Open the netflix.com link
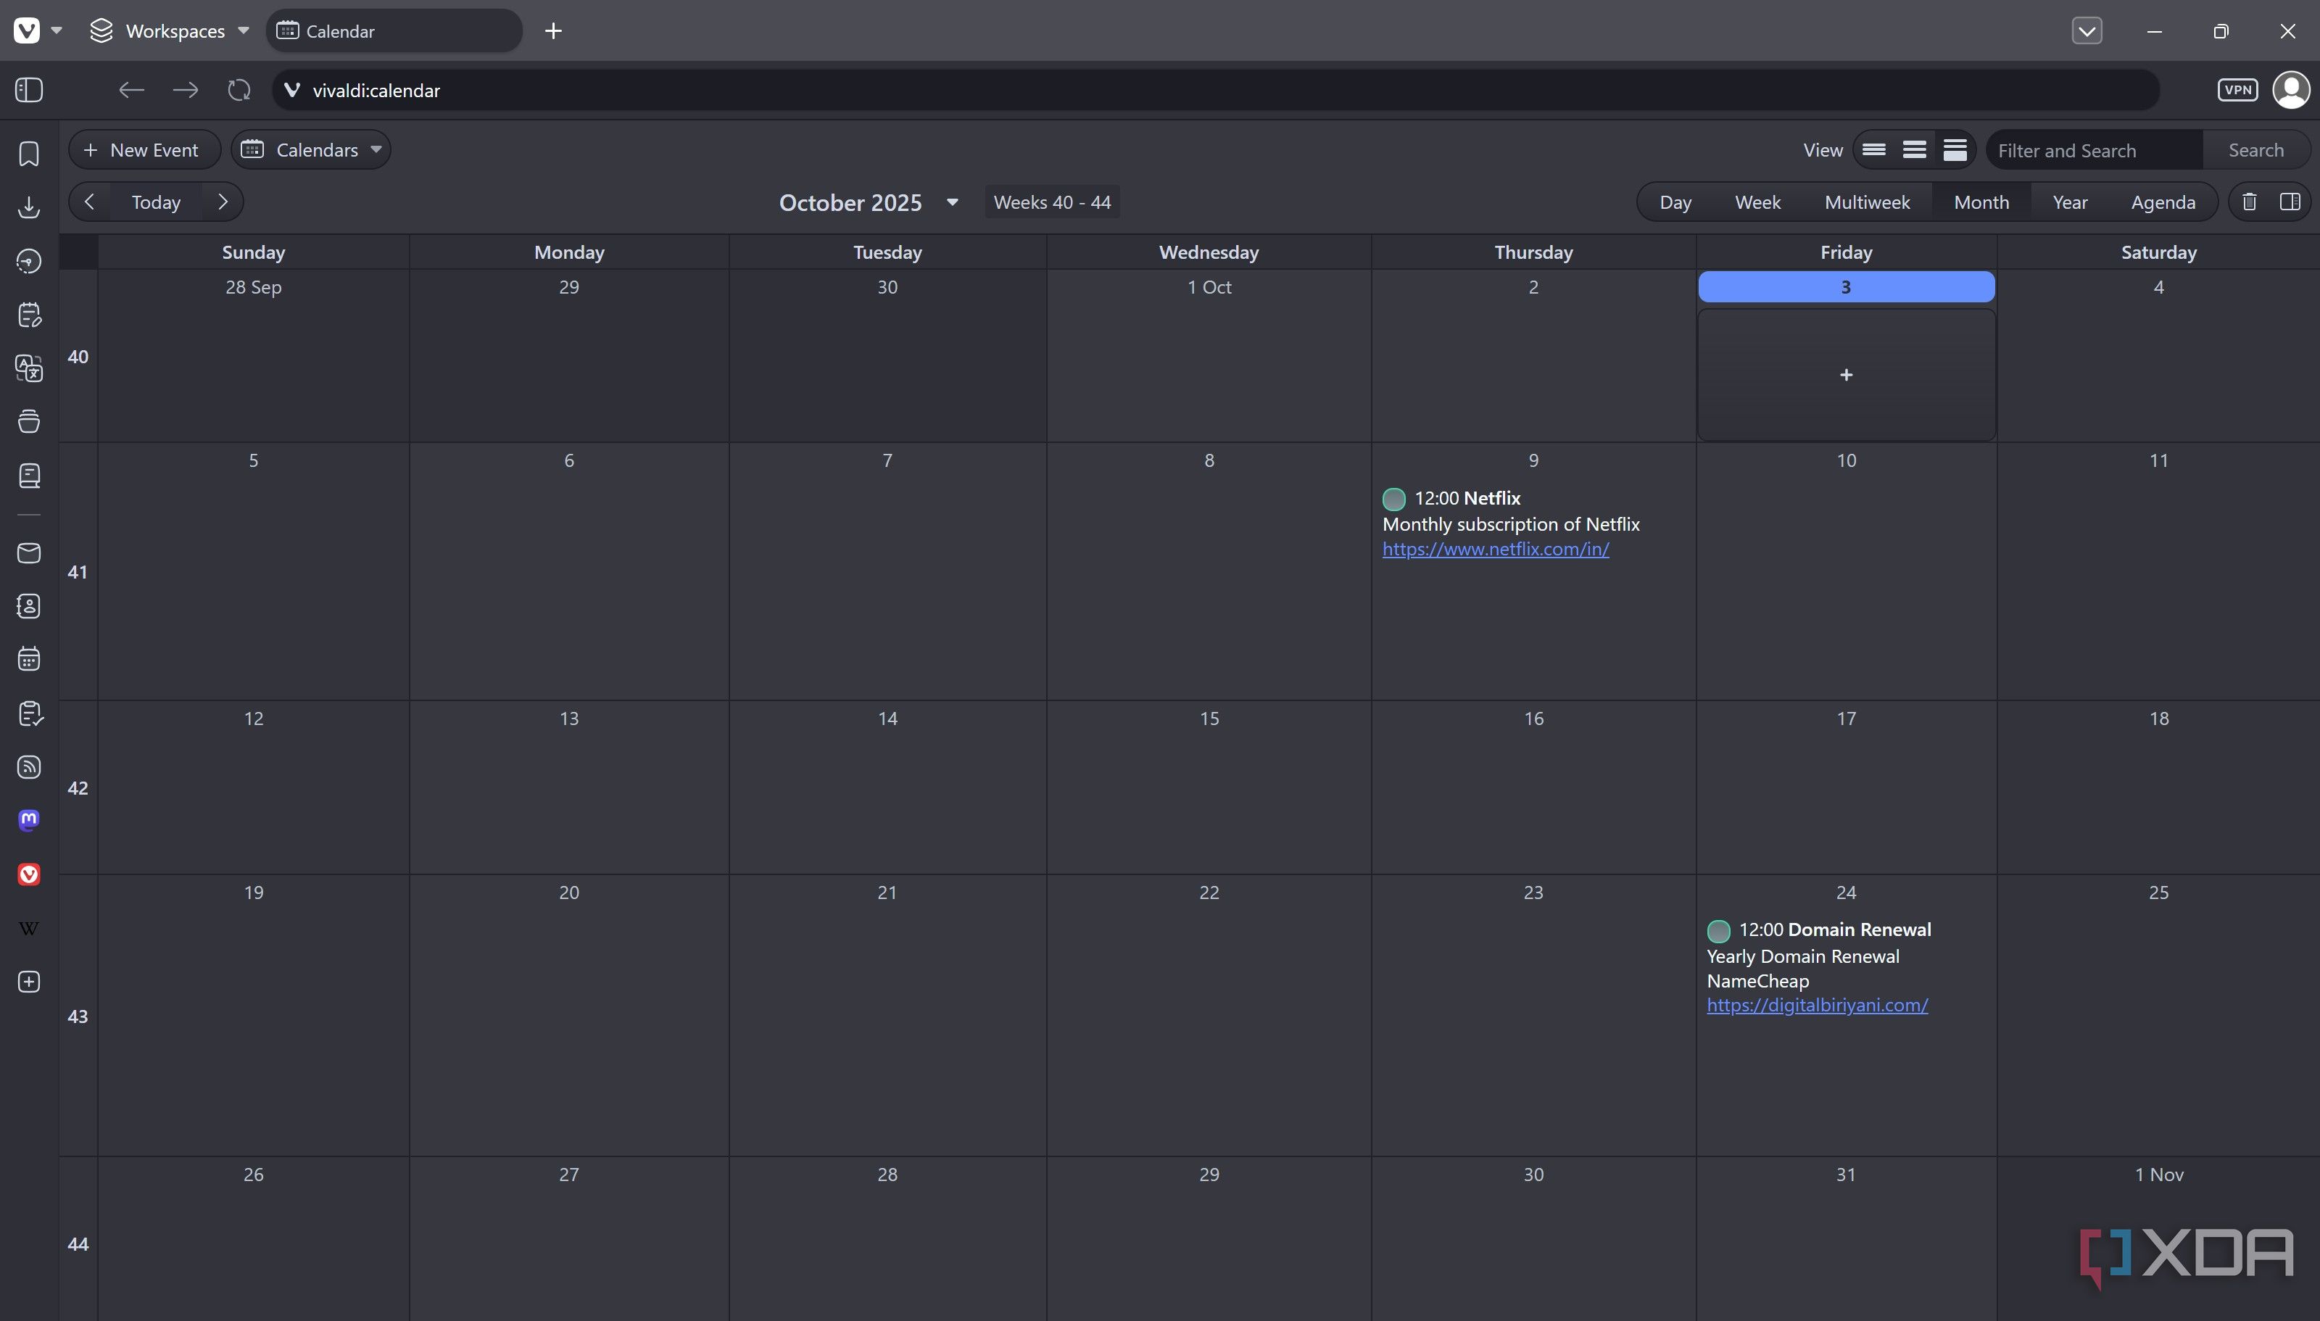The image size is (2320, 1321). point(1496,549)
